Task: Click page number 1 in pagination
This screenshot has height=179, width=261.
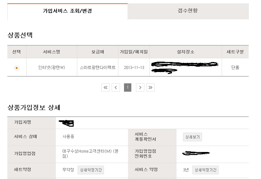Action: point(128,88)
